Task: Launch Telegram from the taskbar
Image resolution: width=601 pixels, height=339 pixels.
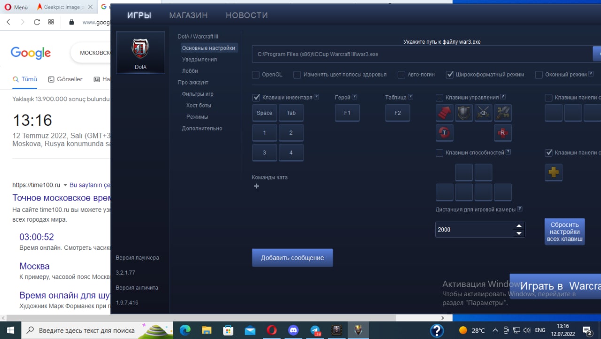Action: (315, 330)
